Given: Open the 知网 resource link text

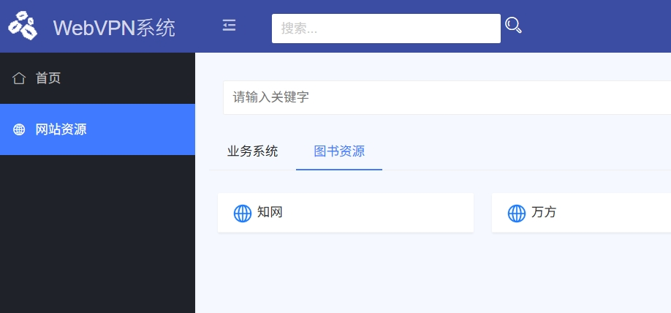Looking at the screenshot, I should (270, 213).
